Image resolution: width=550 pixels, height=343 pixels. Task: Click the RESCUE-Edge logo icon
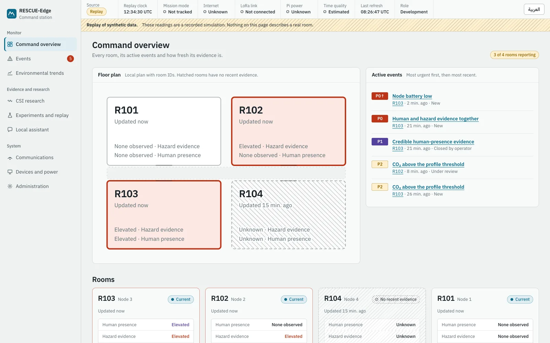12,14
